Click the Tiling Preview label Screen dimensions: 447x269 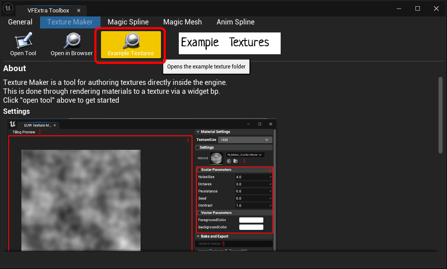coord(24,132)
